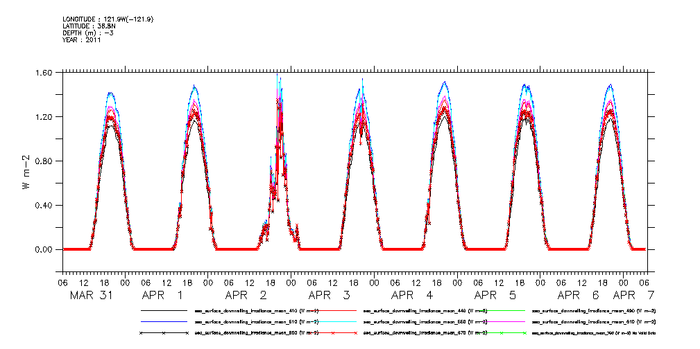Click the APR 2 date label
700x349 pixels.
245,295
